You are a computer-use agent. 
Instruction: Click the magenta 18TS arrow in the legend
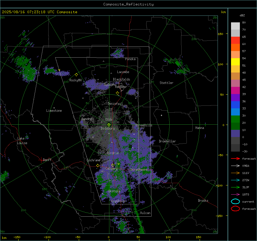235,195
